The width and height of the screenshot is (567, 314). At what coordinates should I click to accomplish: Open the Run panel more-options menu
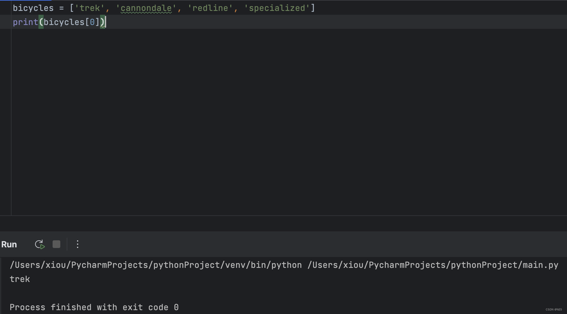[x=78, y=244]
